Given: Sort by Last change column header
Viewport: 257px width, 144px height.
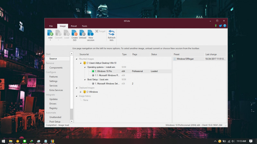Looking at the screenshot, I should point(215,54).
